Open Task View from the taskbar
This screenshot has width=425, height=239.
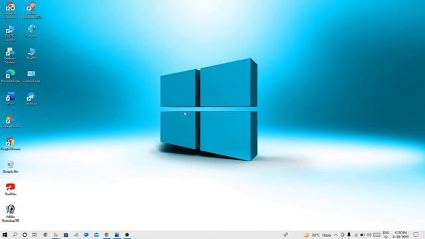click(35, 234)
